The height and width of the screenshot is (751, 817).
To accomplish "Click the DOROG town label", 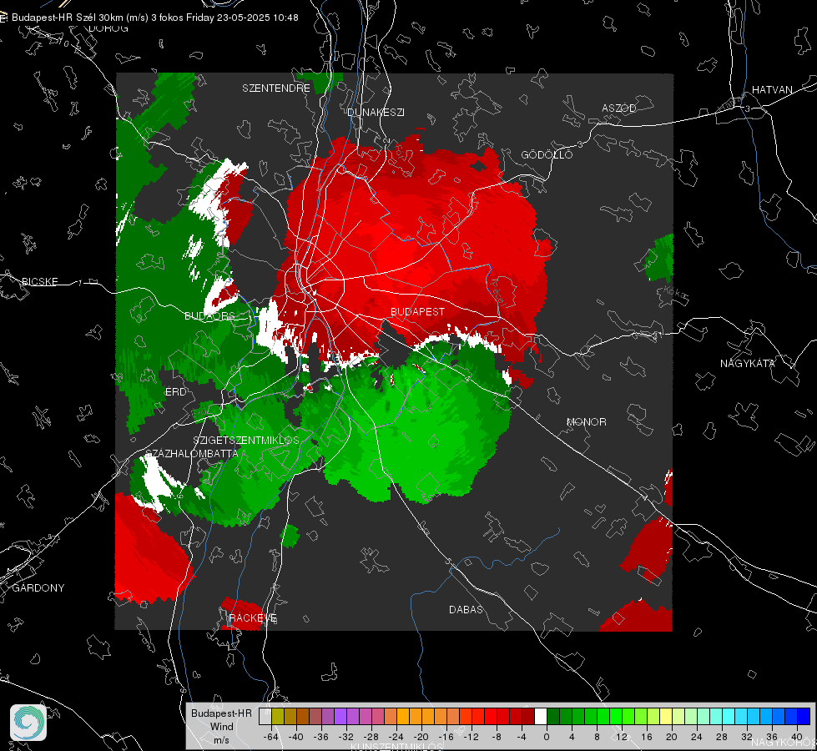I will (x=108, y=28).
